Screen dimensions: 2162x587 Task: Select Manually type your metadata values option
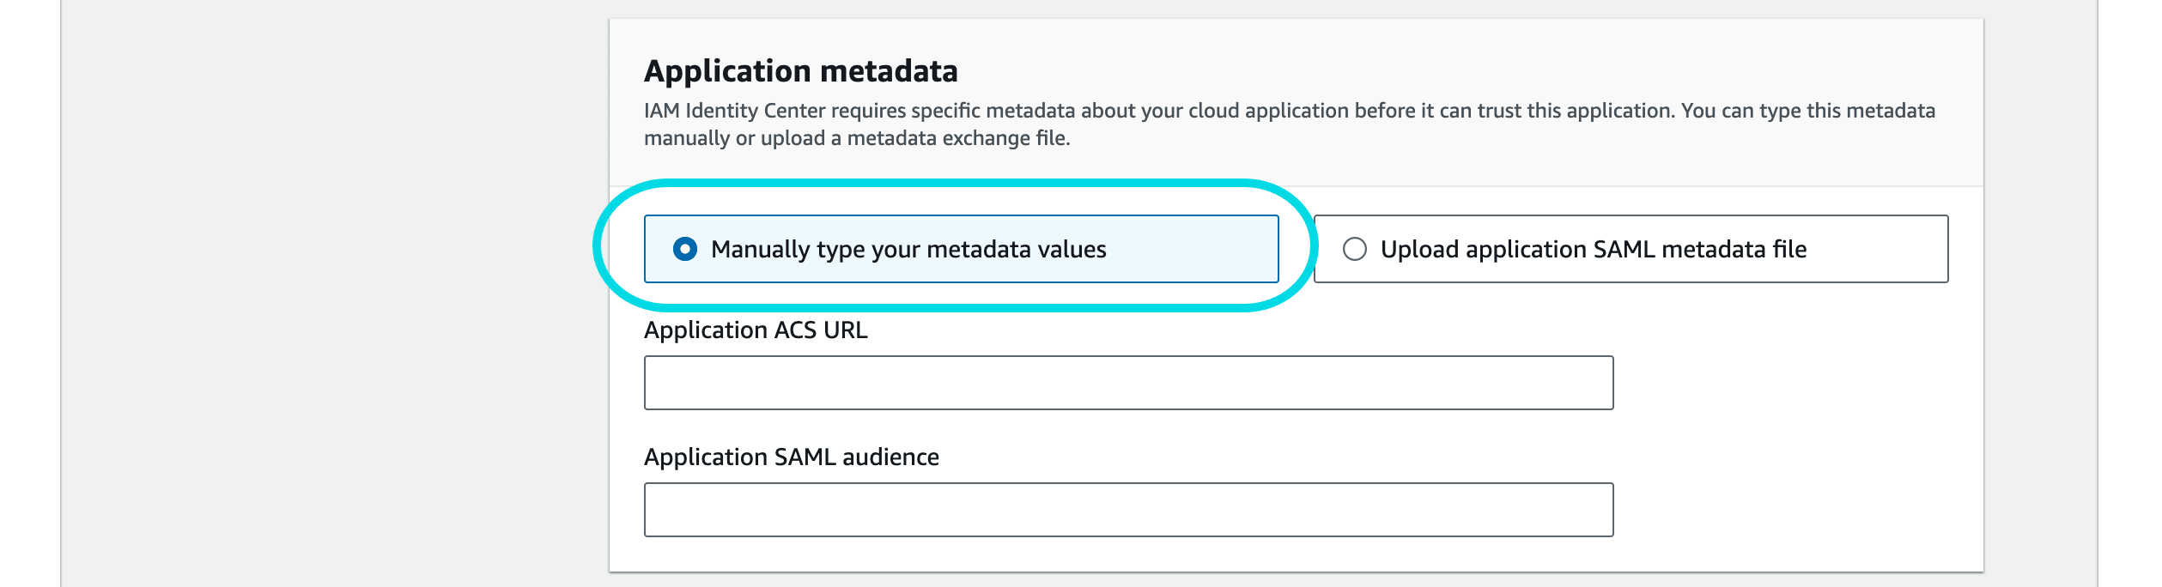coord(961,249)
